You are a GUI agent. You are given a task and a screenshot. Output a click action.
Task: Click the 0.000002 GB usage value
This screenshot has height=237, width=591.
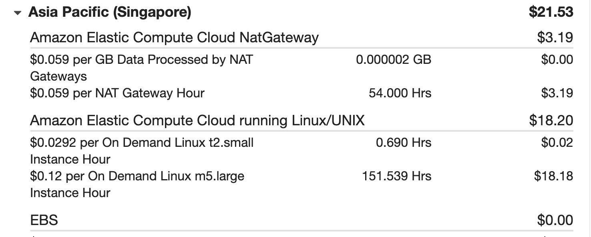[393, 59]
